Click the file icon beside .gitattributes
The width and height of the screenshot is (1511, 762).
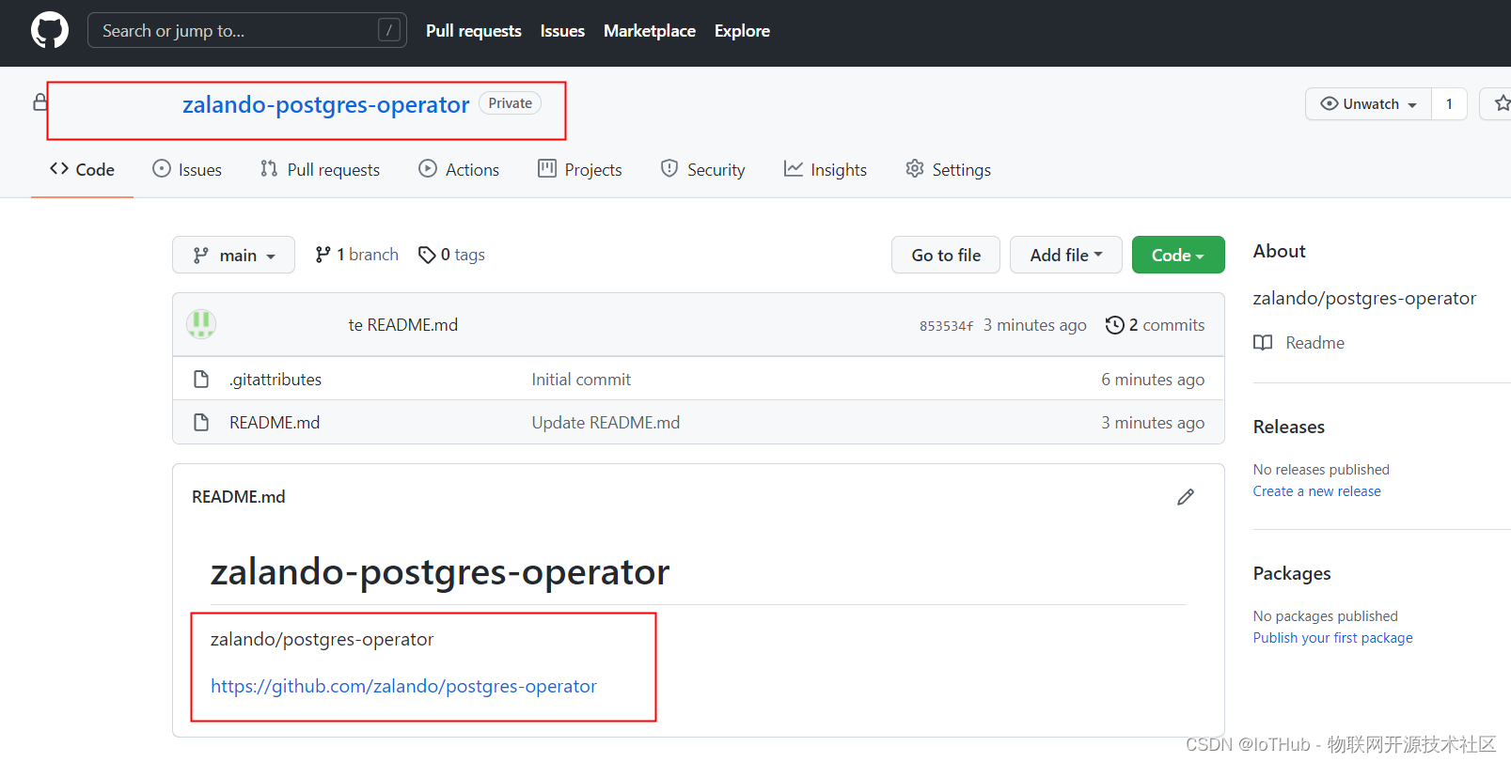click(x=201, y=380)
